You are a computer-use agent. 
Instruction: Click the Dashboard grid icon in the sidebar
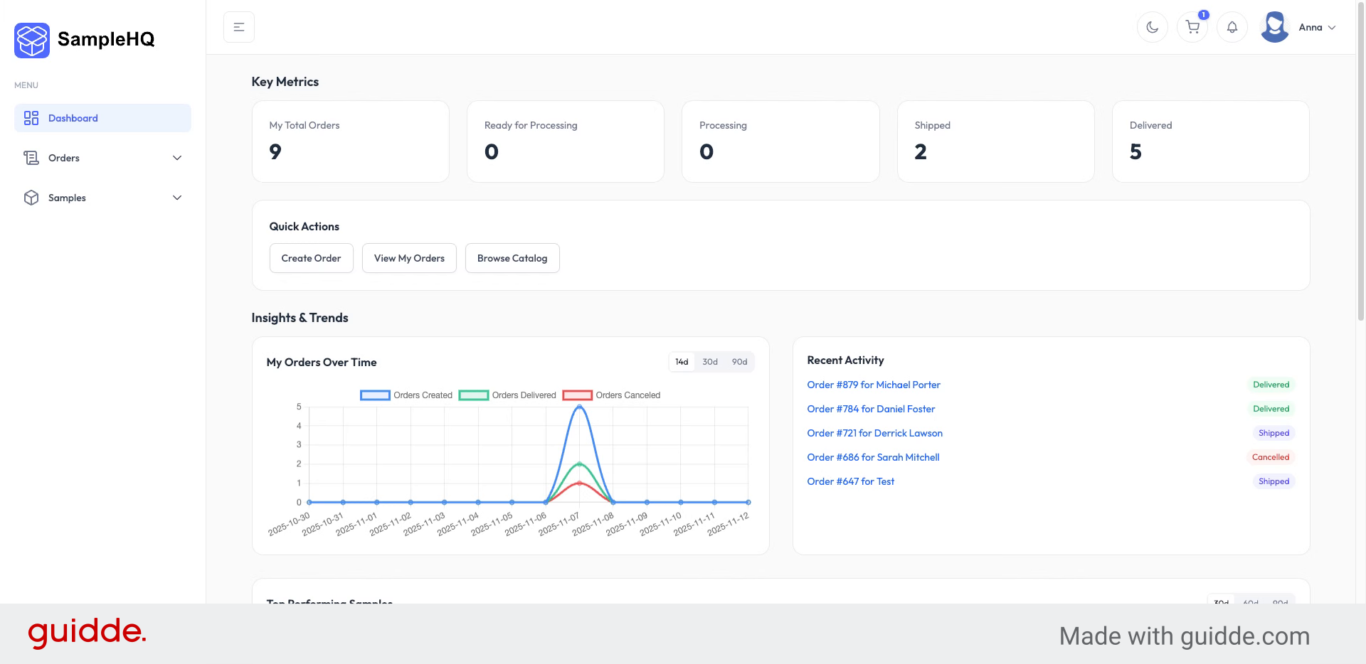[31, 118]
